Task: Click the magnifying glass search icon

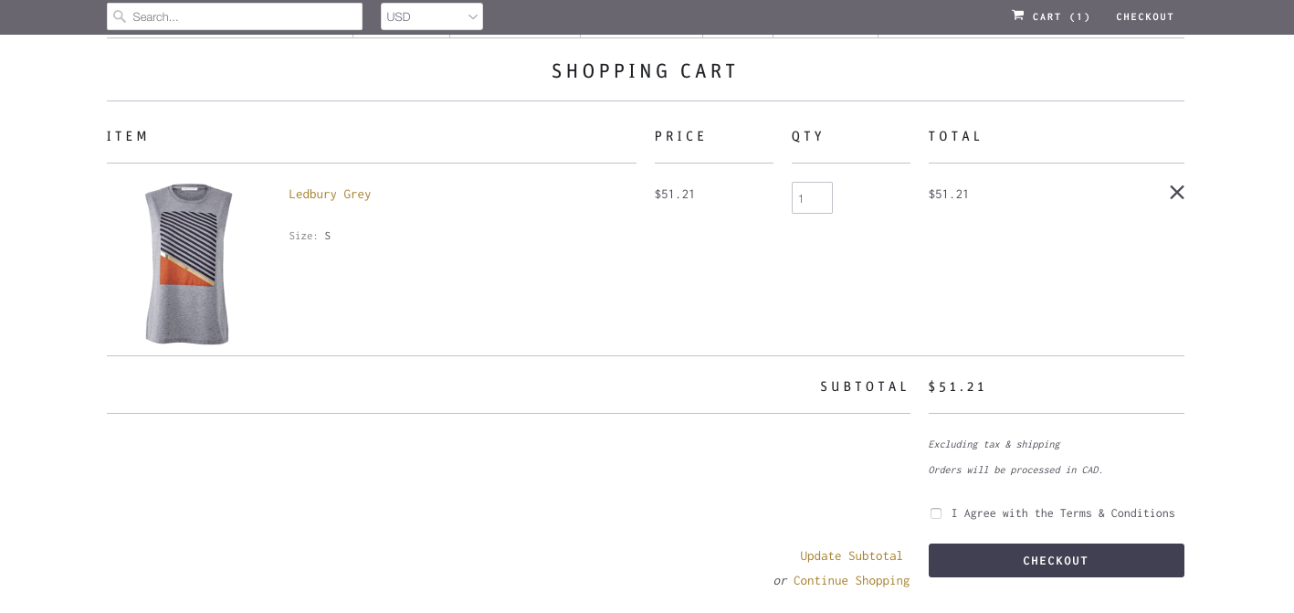Action: pos(119,16)
